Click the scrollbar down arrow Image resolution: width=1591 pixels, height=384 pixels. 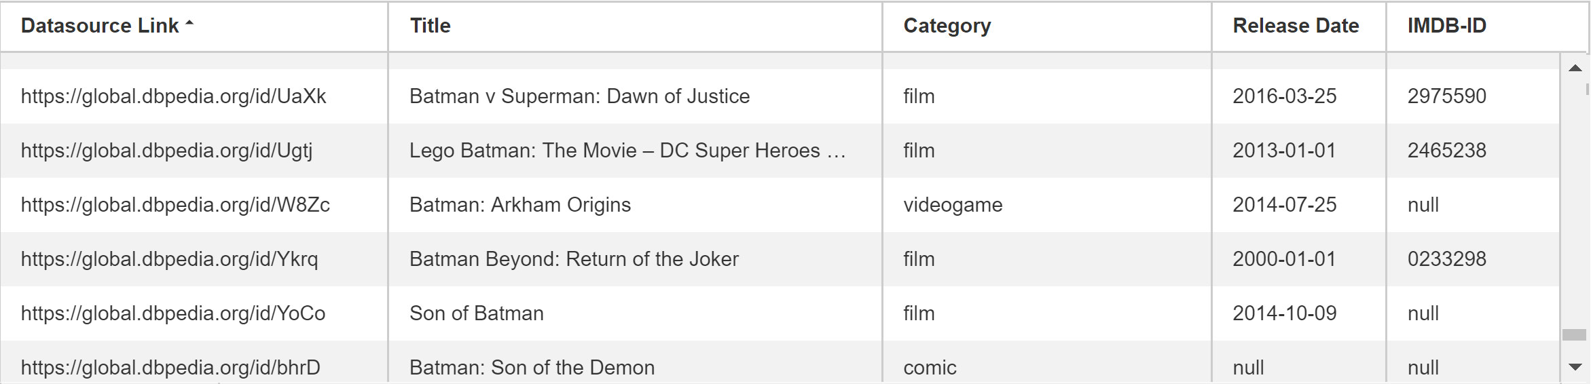[x=1575, y=367]
